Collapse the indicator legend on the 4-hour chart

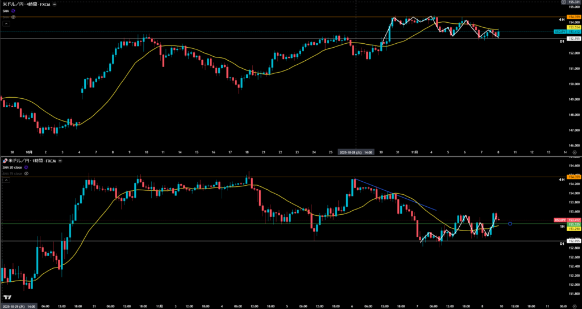6,24
